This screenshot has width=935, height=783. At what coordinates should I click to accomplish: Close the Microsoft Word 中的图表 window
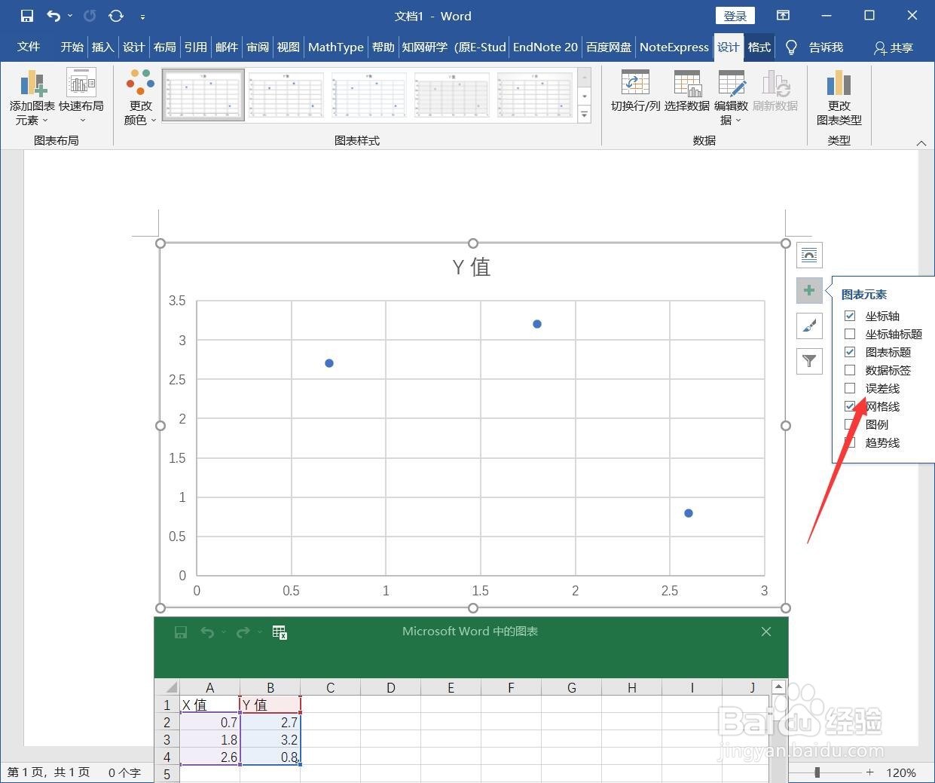(766, 632)
